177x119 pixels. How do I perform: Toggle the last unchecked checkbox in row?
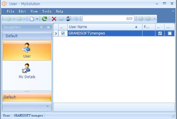[169, 33]
